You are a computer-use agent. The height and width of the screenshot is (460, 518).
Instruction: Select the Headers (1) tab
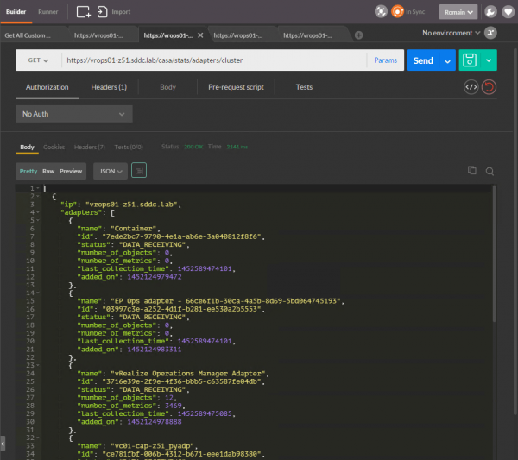109,87
